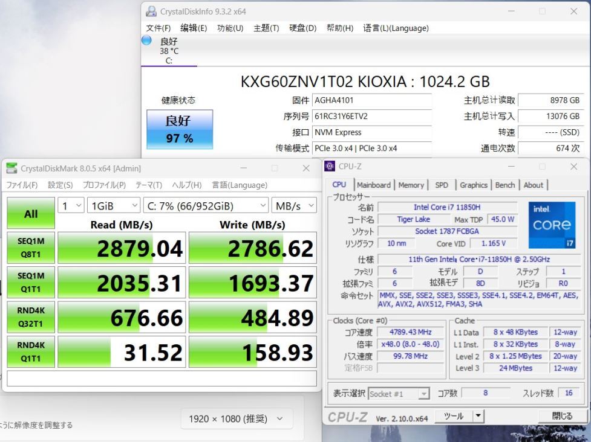The width and height of the screenshot is (591, 442).
Task: Open the test count dropdown showing 1
Action: click(71, 206)
